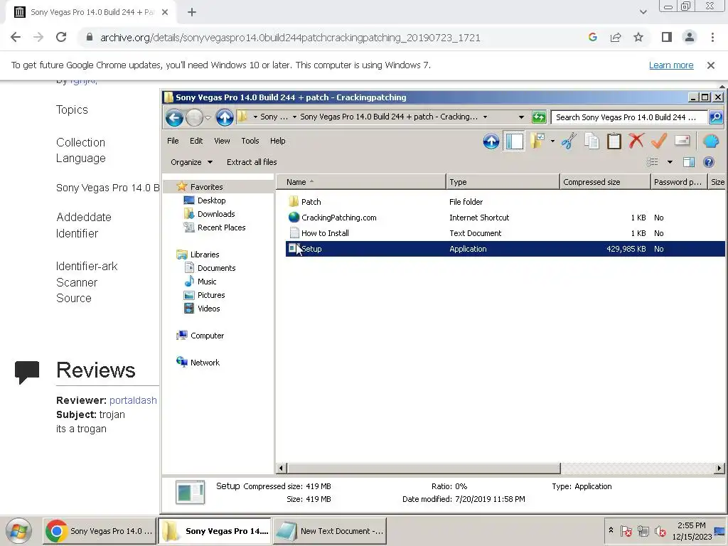The height and width of the screenshot is (546, 728).
Task: Click the orange checkmark Properties icon
Action: (659, 141)
